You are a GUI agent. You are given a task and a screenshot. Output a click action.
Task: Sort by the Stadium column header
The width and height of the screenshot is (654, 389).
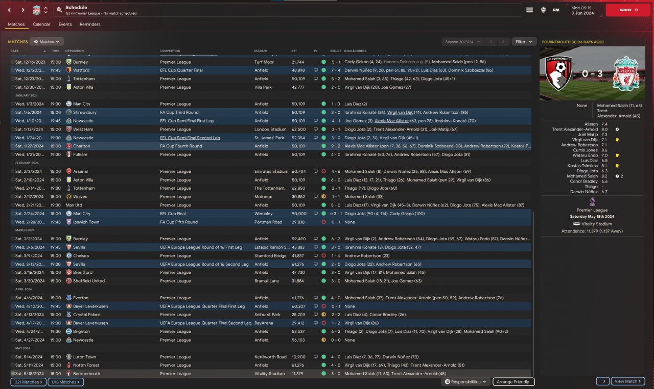[x=261, y=51]
